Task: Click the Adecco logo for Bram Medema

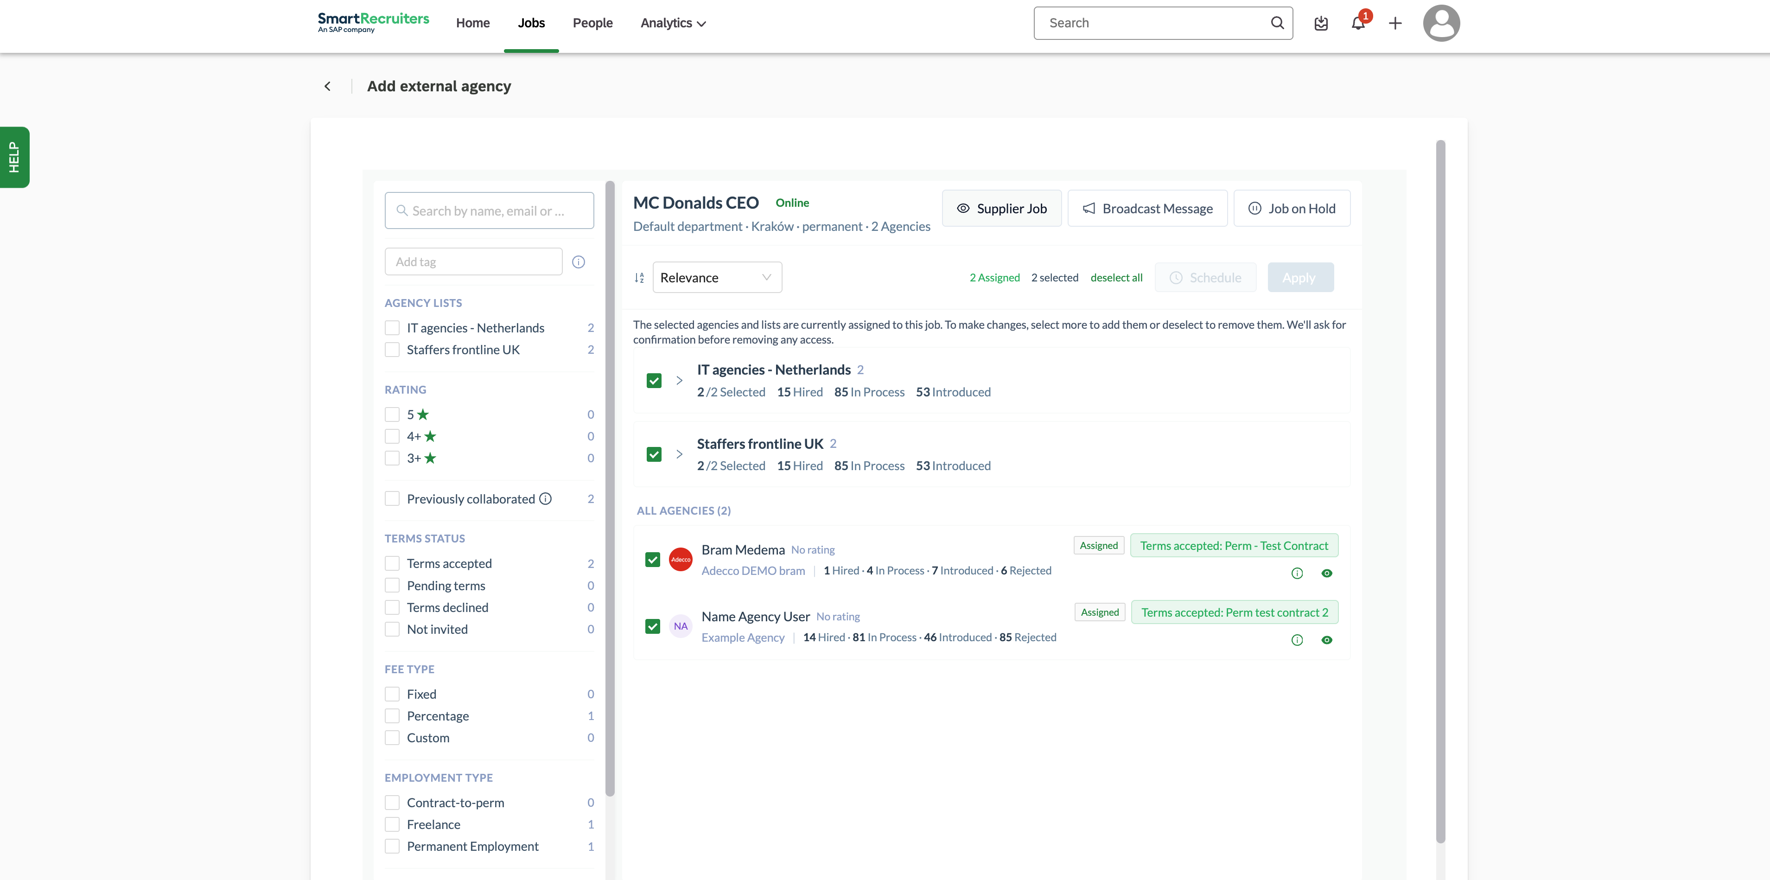Action: coord(680,559)
